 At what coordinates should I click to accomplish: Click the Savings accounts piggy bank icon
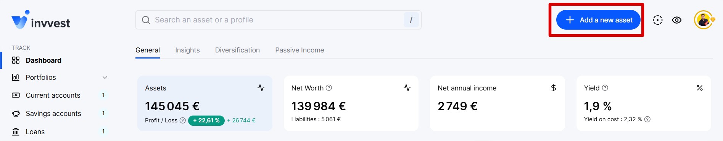(x=16, y=114)
